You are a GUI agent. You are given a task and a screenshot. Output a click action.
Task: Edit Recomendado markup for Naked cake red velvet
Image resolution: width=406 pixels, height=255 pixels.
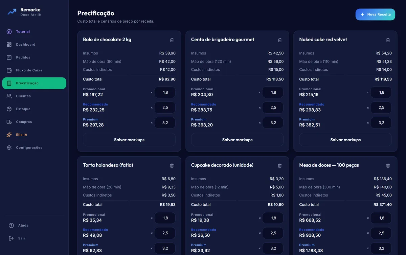coord(381,108)
